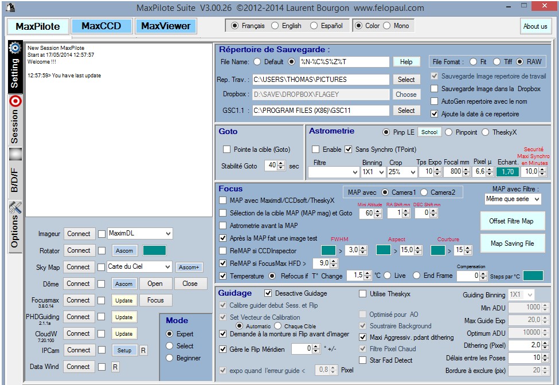The height and width of the screenshot is (385, 559).
Task: Switch to the MaxCCD tab
Action: tap(101, 26)
